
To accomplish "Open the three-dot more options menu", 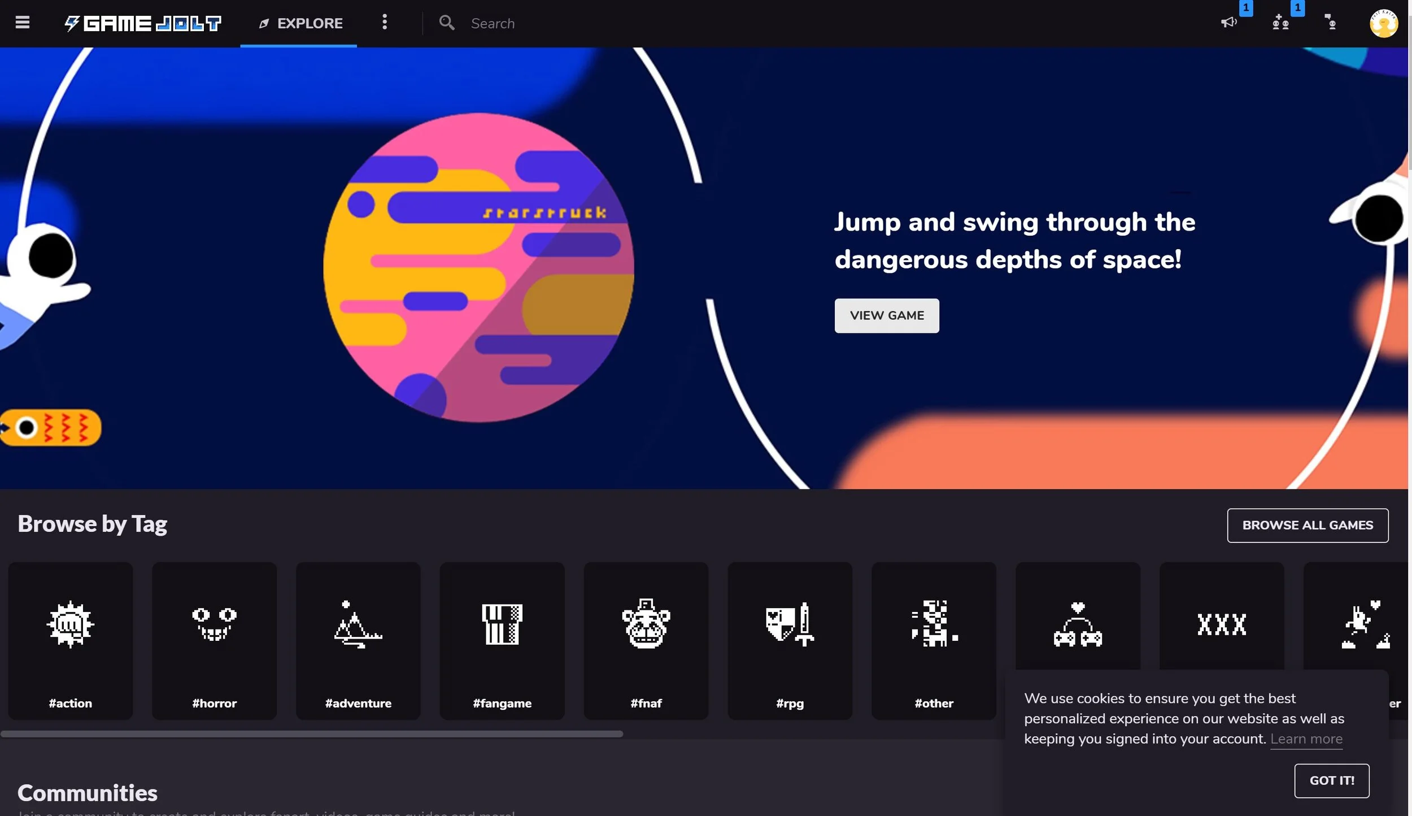I will [385, 23].
